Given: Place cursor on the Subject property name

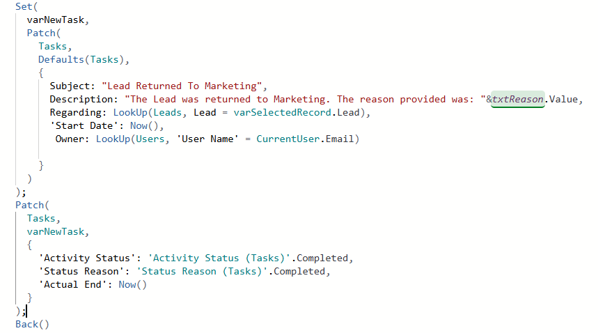Looking at the screenshot, I should pyautogui.click(x=72, y=86).
